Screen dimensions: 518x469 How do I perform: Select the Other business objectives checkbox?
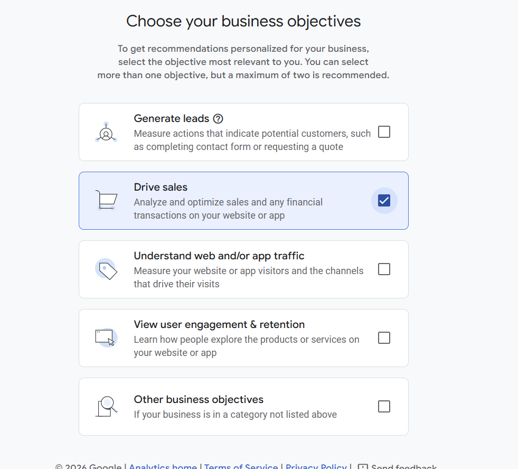pos(384,407)
